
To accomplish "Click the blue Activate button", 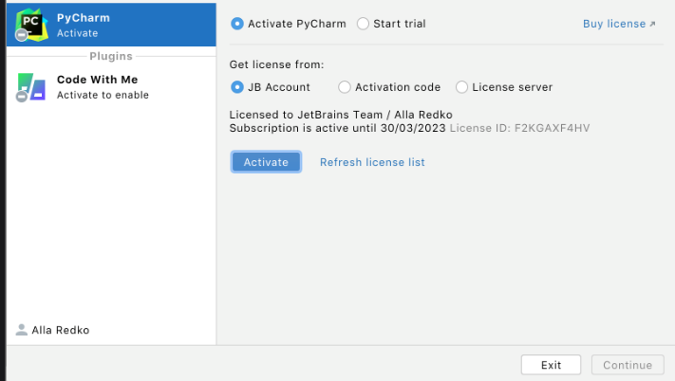I will (x=266, y=162).
